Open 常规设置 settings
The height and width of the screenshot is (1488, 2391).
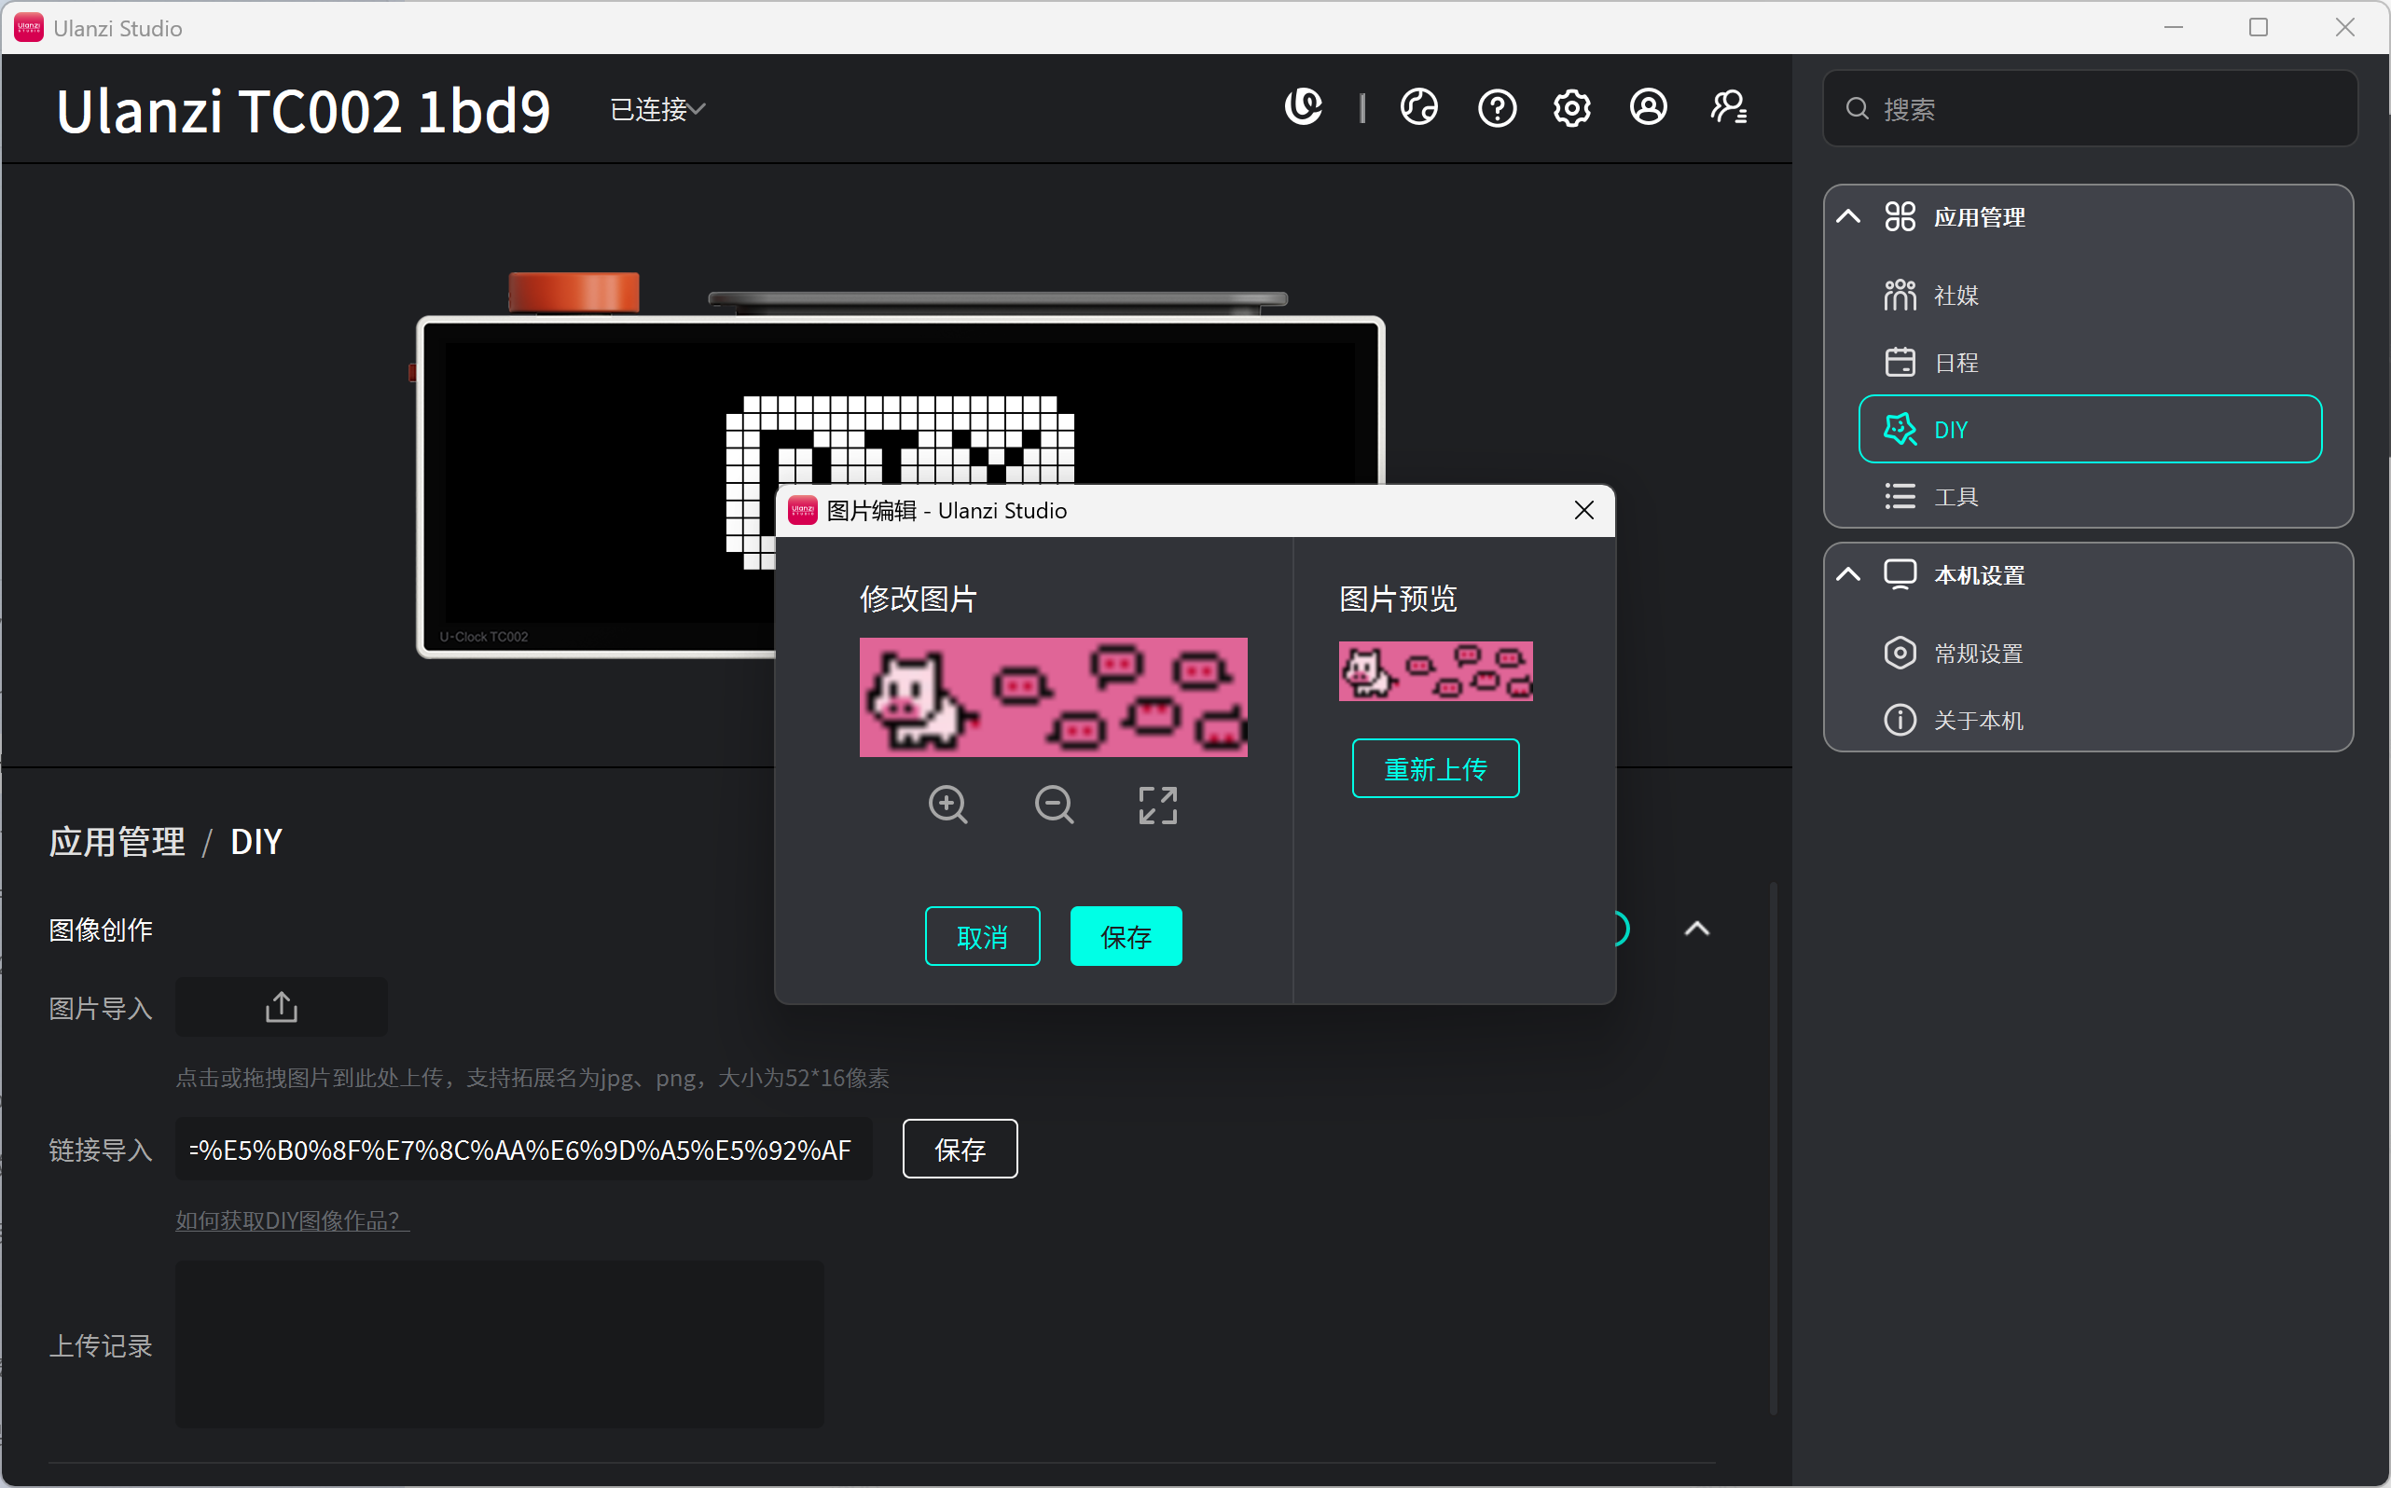coord(2090,654)
